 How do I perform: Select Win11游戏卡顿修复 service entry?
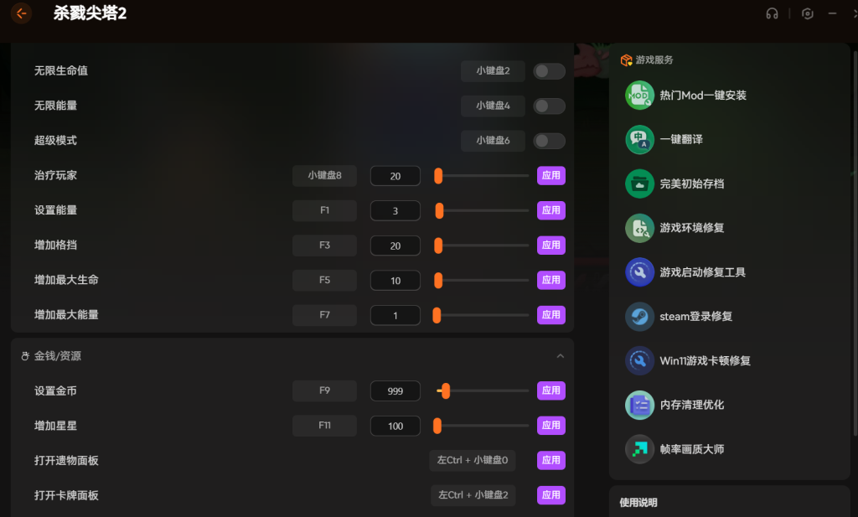[x=705, y=360]
